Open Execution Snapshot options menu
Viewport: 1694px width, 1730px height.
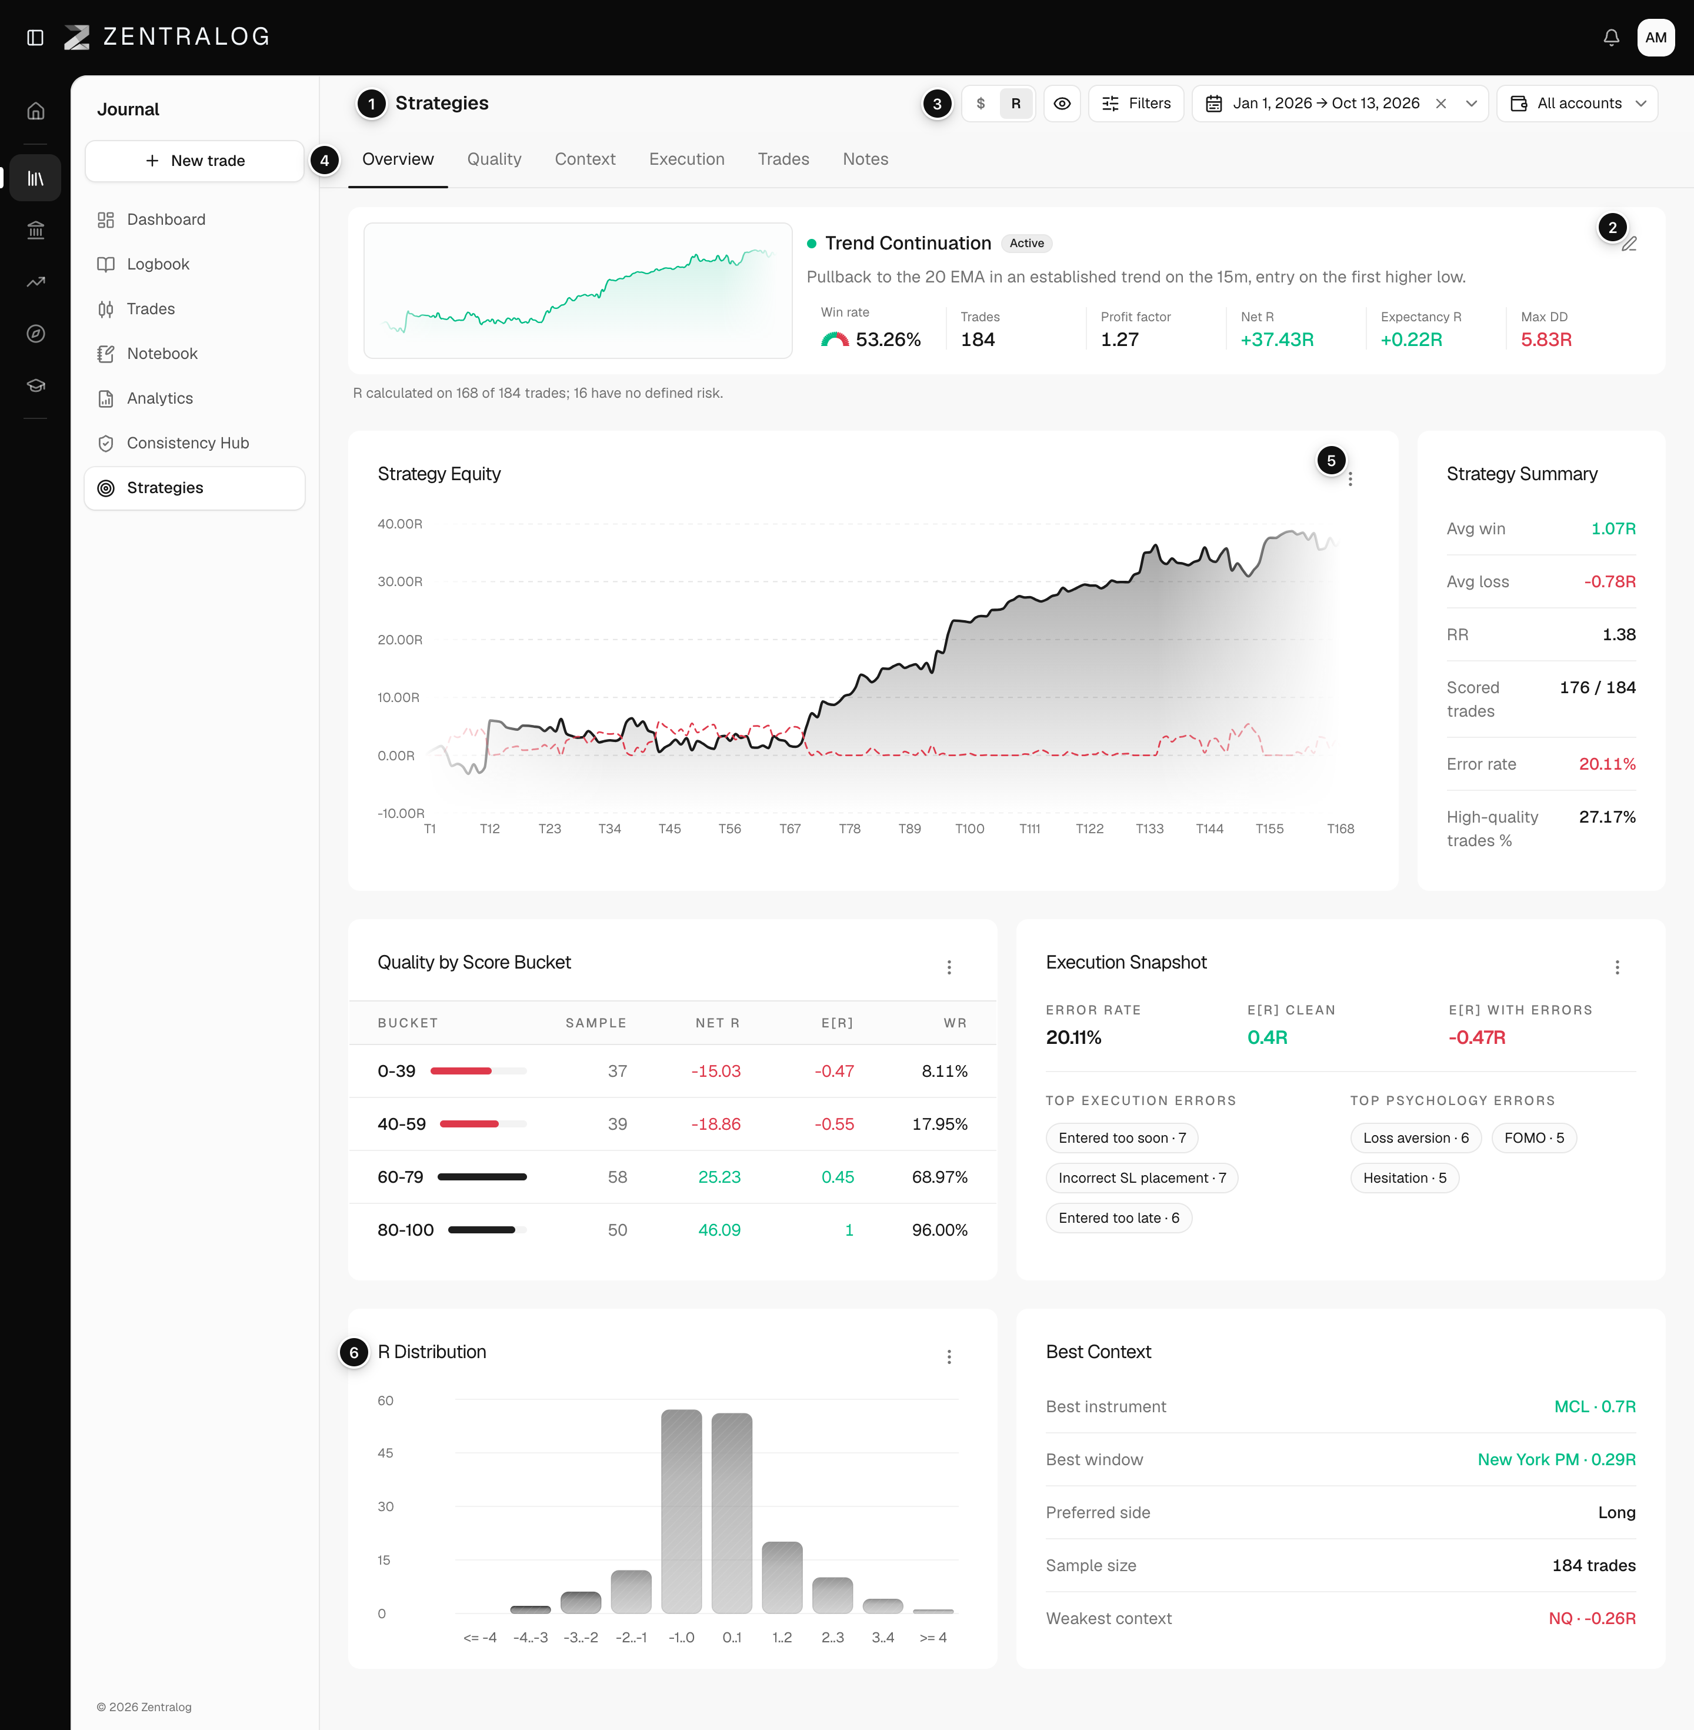pos(1618,967)
